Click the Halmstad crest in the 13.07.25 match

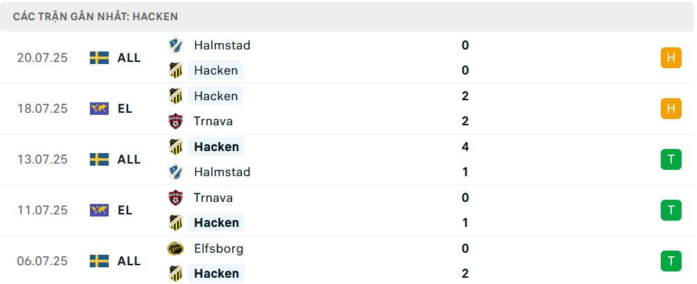(176, 172)
